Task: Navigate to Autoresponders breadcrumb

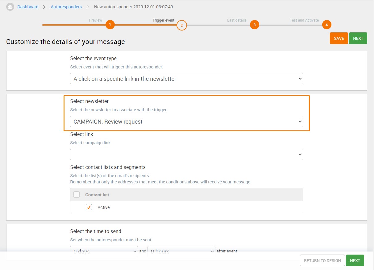Action: coord(66,7)
